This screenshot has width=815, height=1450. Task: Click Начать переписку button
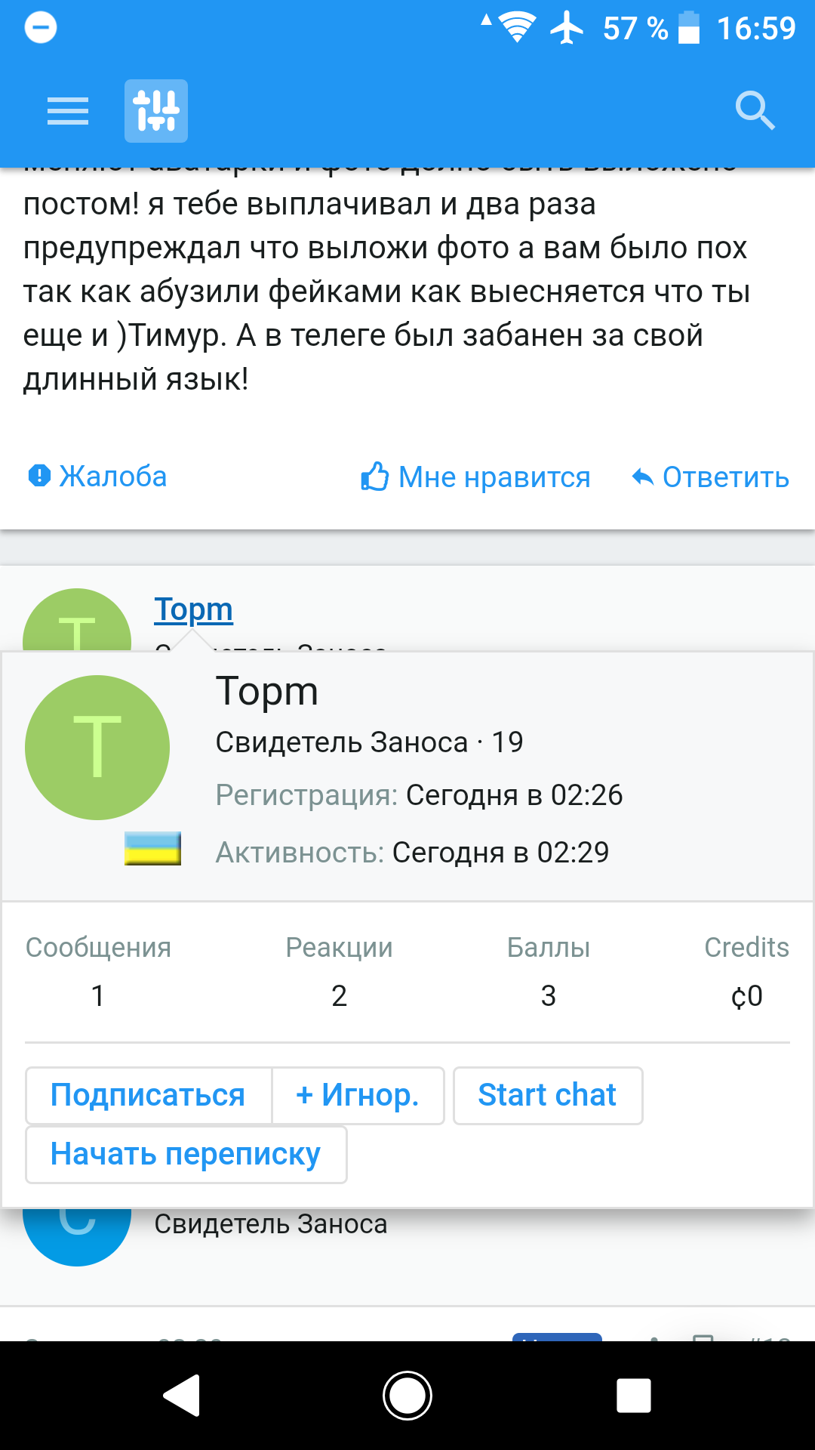coord(186,1155)
